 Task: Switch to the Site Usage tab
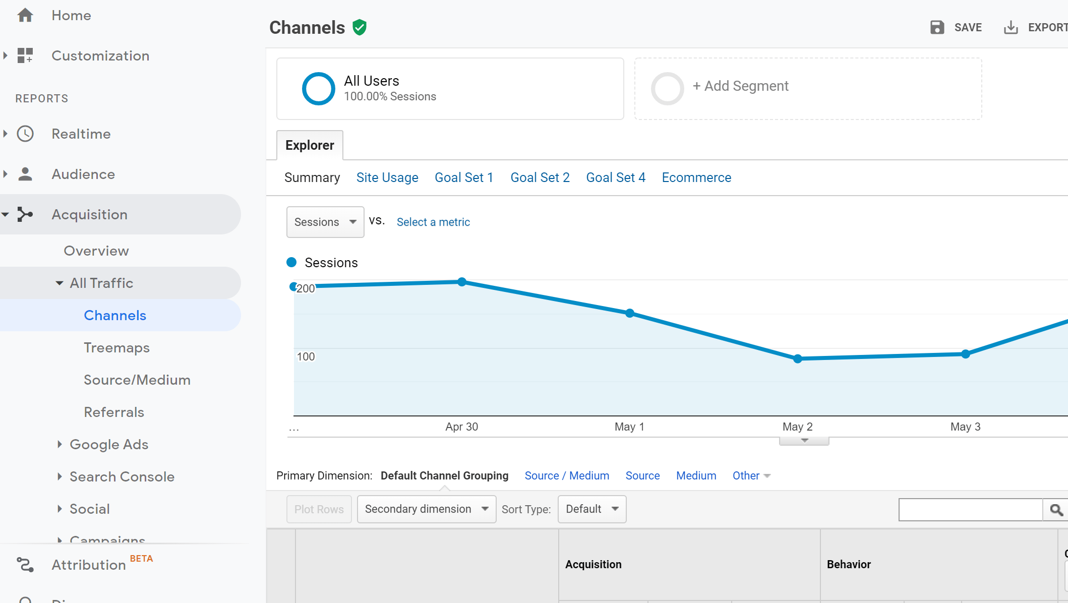tap(387, 177)
